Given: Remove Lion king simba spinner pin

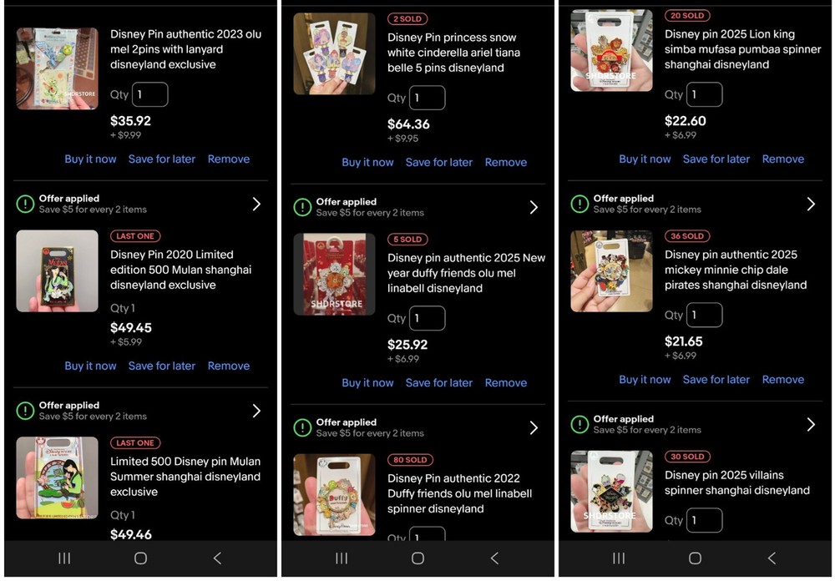Looking at the screenshot, I should (783, 159).
